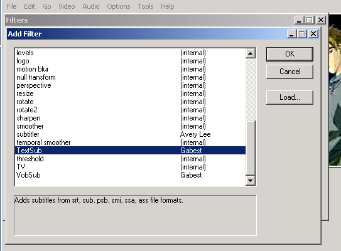Minimize the Filters window
The width and height of the screenshot is (341, 251).
point(300,20)
